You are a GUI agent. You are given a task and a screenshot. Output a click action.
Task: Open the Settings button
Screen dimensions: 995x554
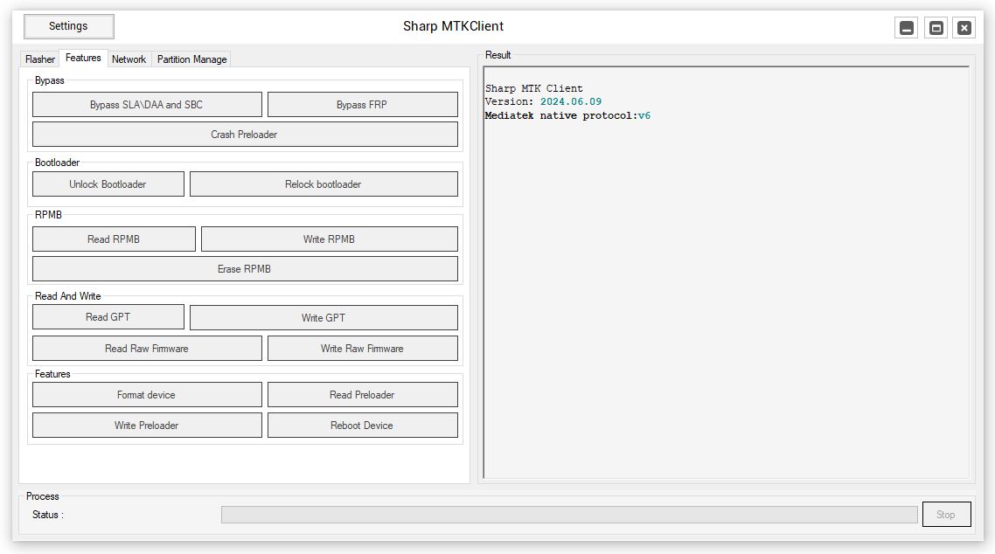(x=68, y=26)
